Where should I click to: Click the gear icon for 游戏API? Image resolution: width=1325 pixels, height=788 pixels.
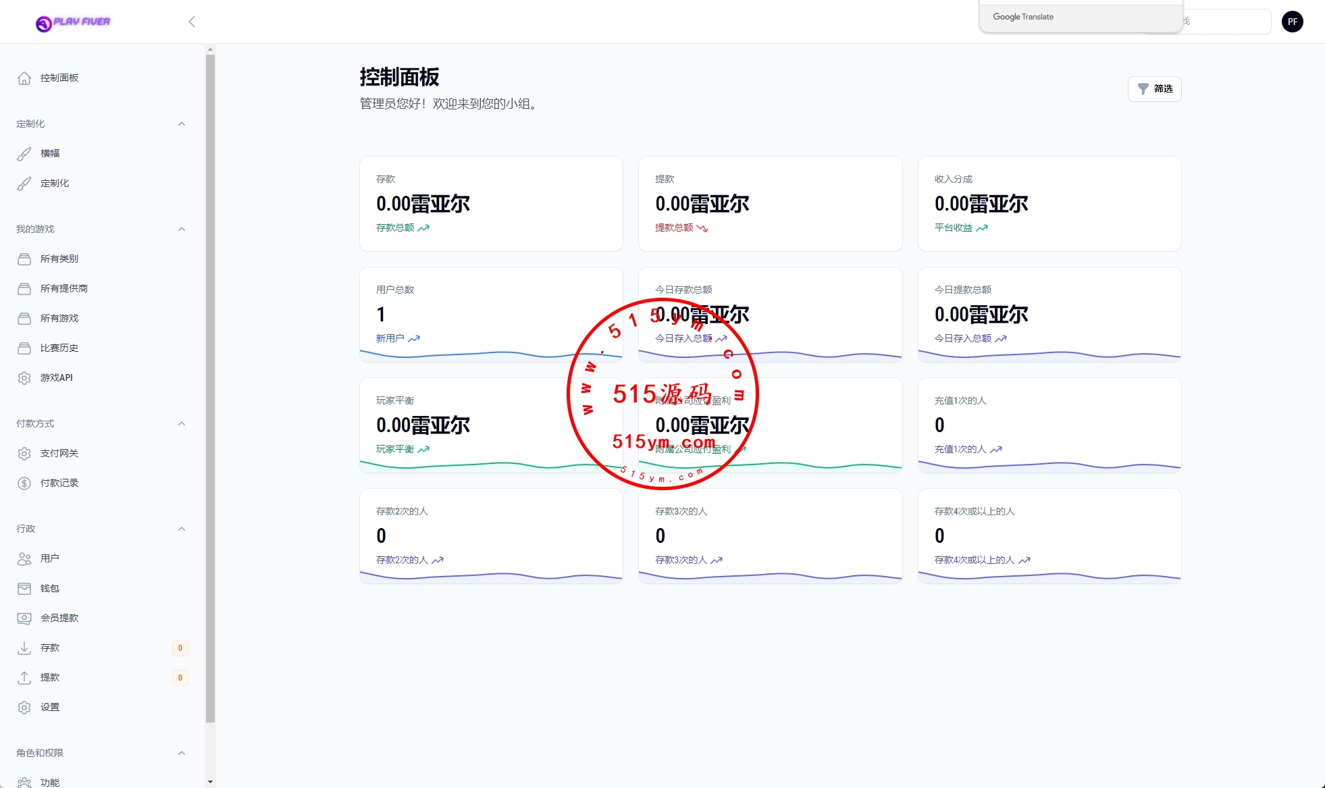click(x=24, y=378)
